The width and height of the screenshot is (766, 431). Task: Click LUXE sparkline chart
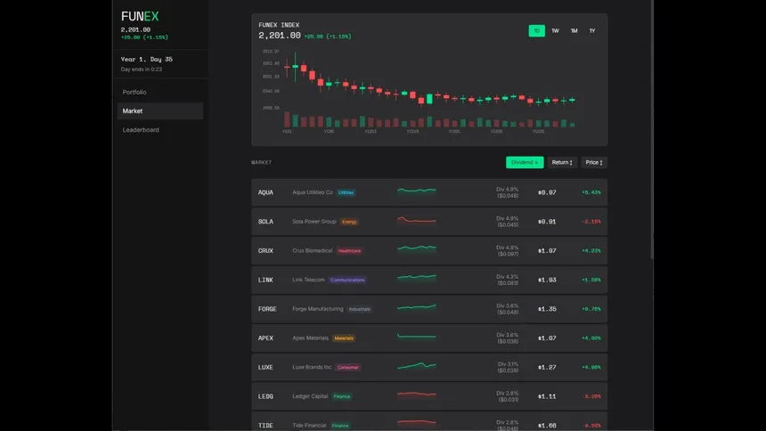click(x=417, y=365)
